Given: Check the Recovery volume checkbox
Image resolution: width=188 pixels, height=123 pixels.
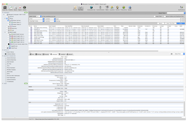Looking at the screenshot, I should (7, 28).
